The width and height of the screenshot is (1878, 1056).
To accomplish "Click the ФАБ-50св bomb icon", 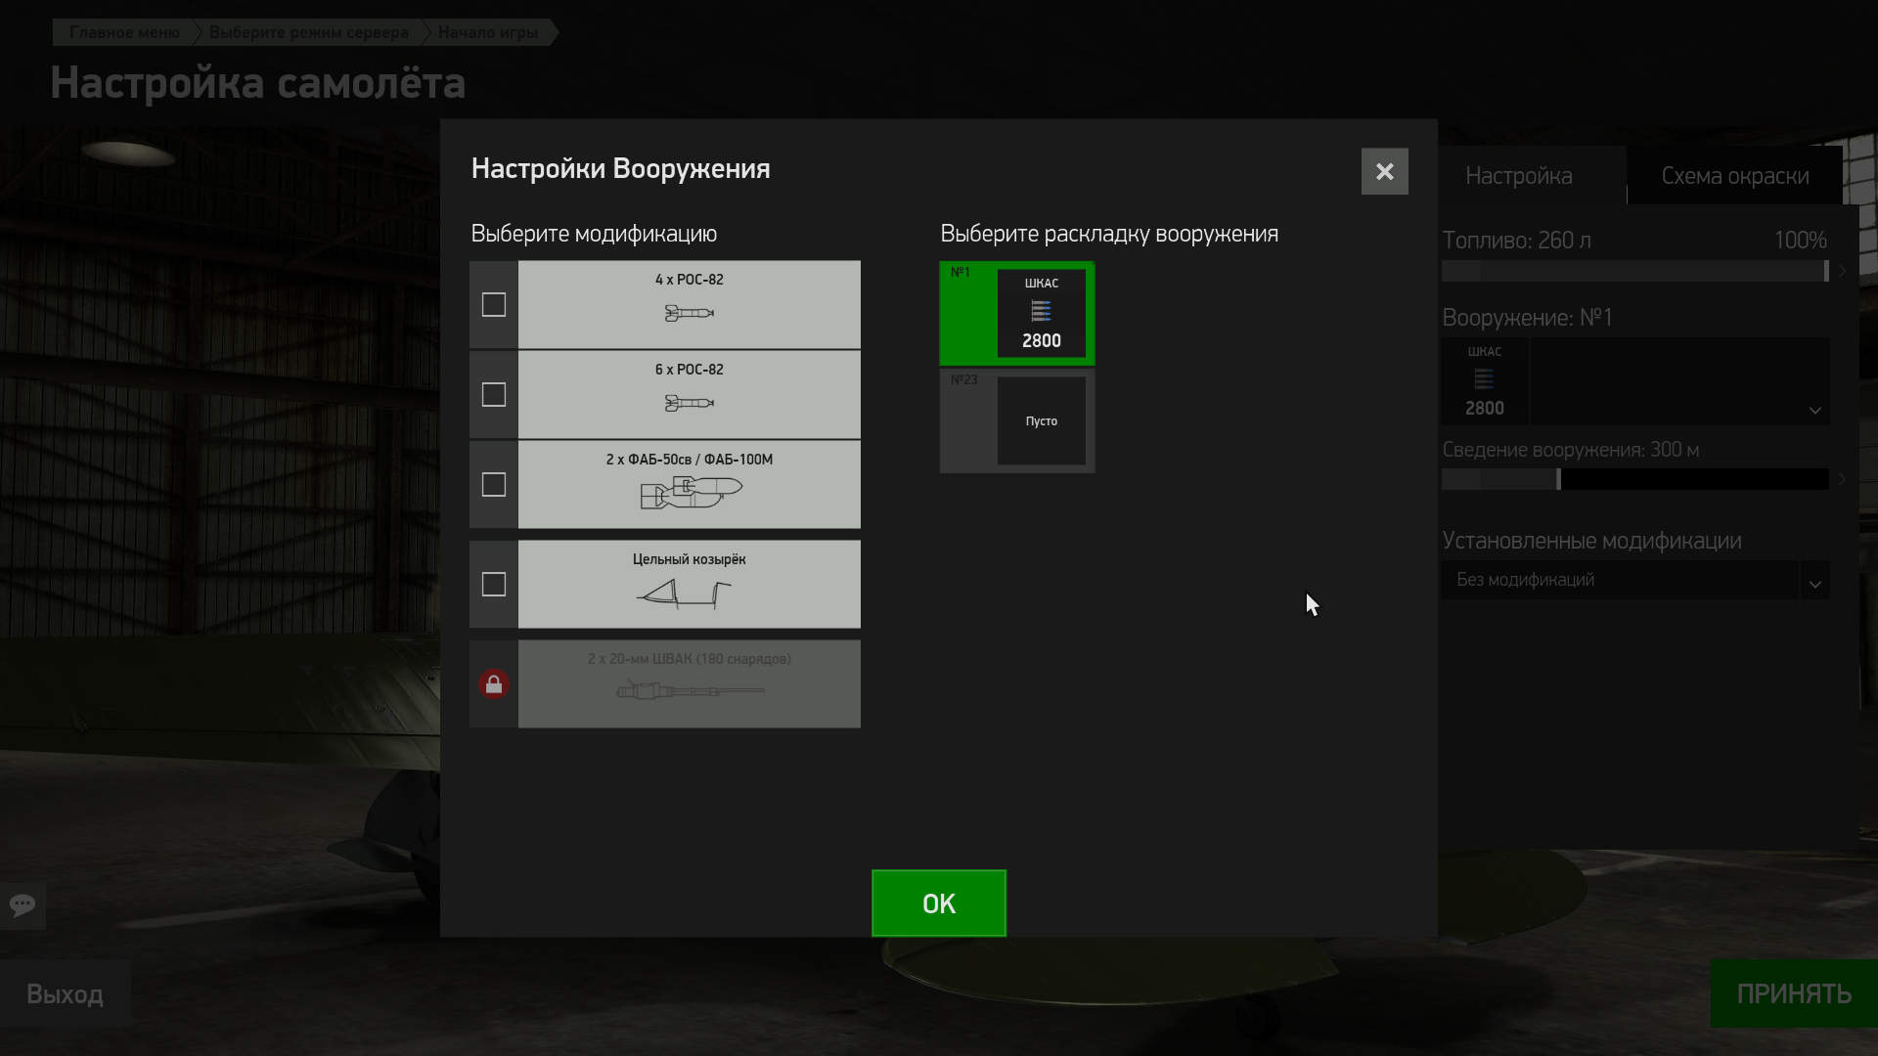I will [691, 492].
